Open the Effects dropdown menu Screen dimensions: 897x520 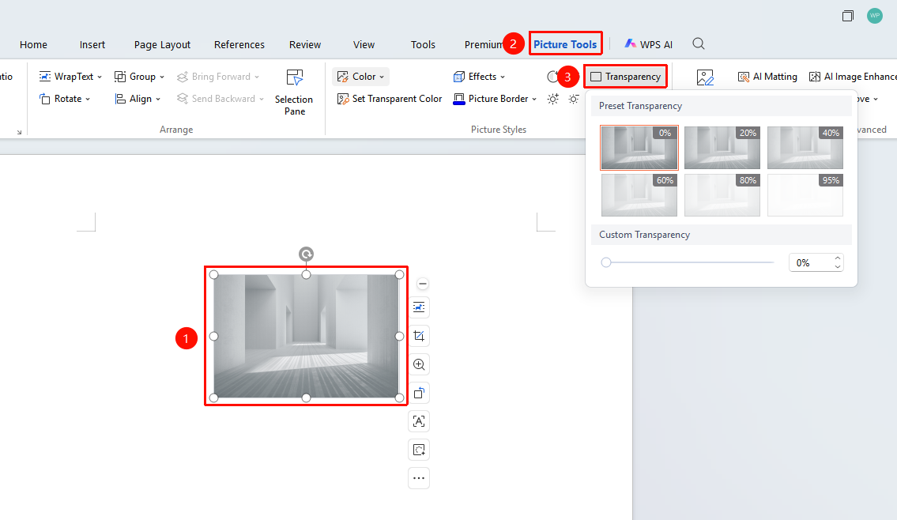(x=480, y=77)
